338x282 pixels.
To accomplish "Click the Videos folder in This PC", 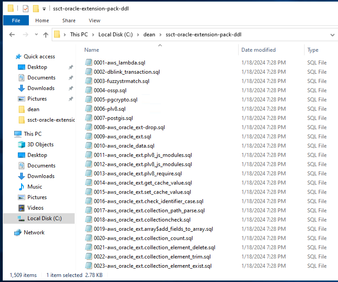I will (x=35, y=208).
